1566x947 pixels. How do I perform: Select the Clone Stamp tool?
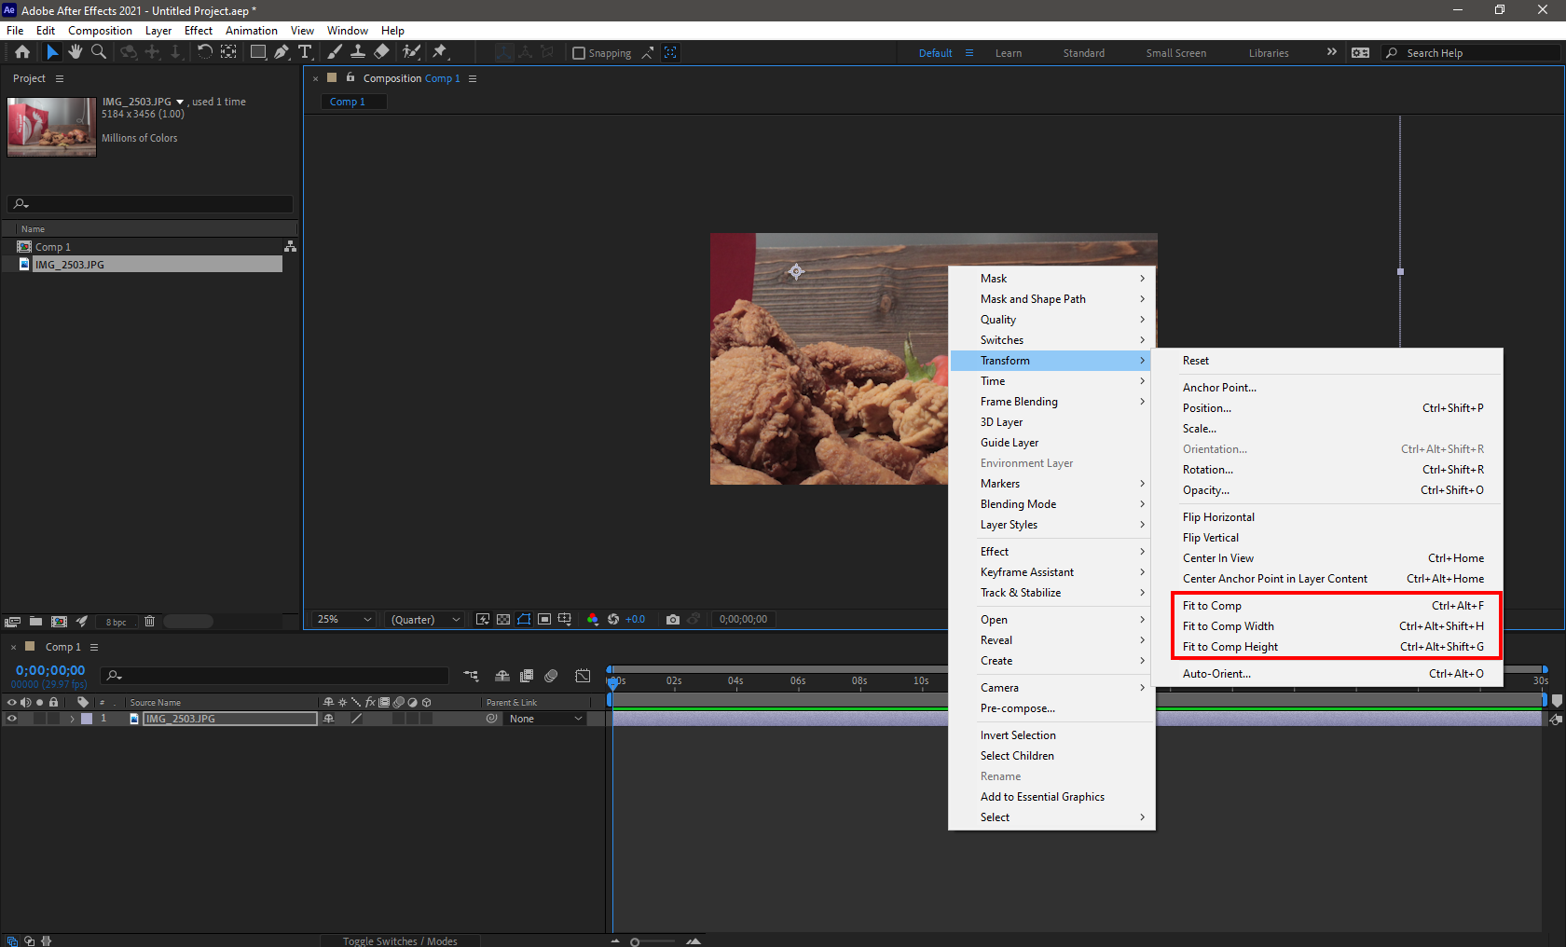click(x=358, y=52)
